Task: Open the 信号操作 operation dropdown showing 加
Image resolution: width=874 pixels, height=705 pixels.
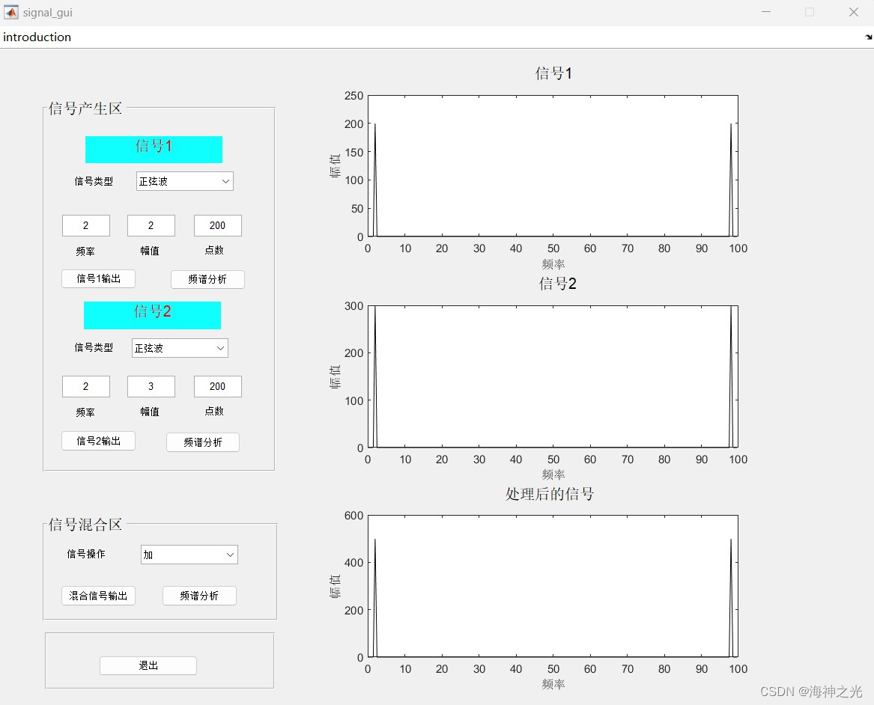Action: point(188,555)
